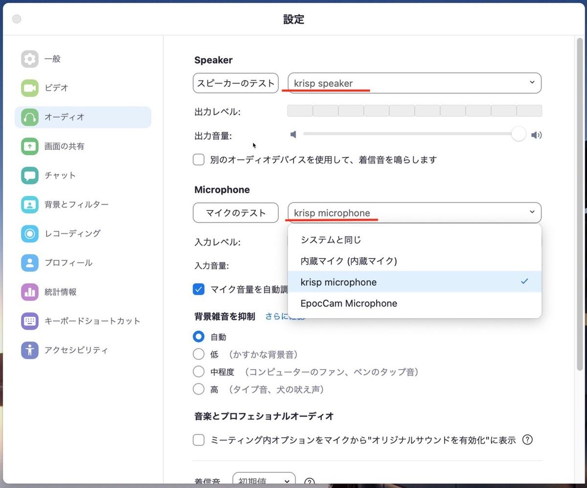Collapse the krisp microphone dropdown
This screenshot has width=587, height=488.
pyautogui.click(x=414, y=213)
